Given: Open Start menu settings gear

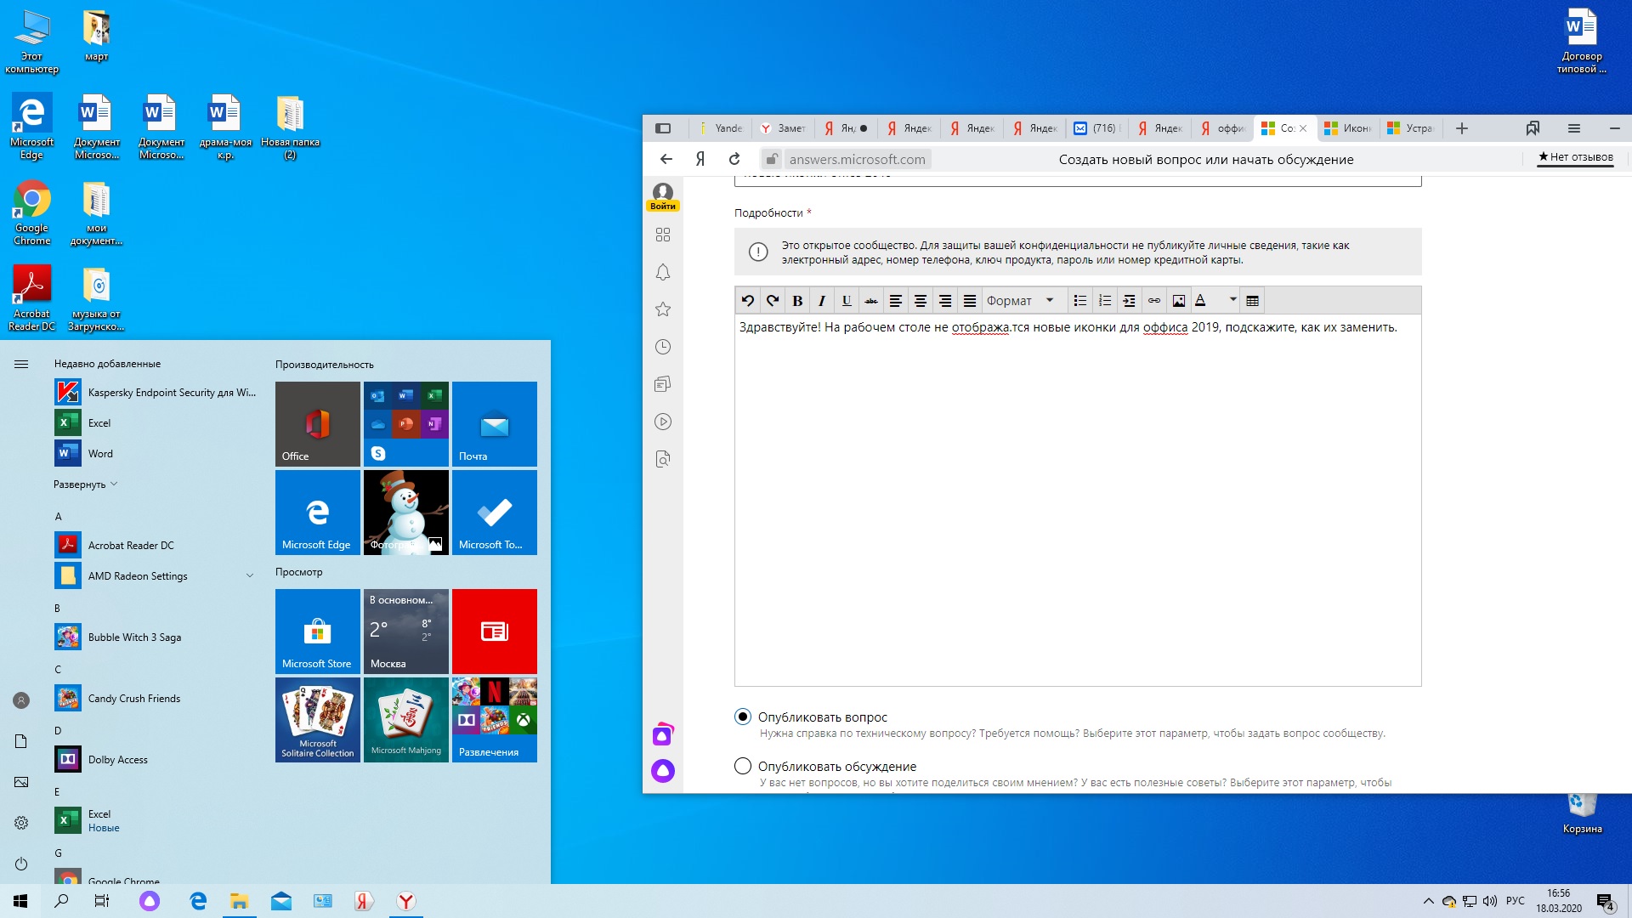Looking at the screenshot, I should (x=21, y=823).
